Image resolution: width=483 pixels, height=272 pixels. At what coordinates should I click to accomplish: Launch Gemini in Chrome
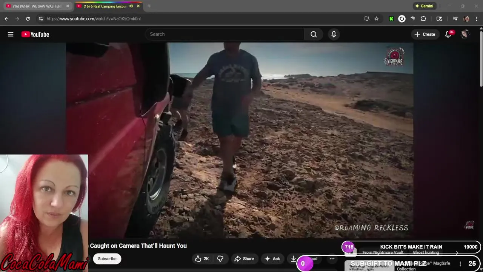424,6
